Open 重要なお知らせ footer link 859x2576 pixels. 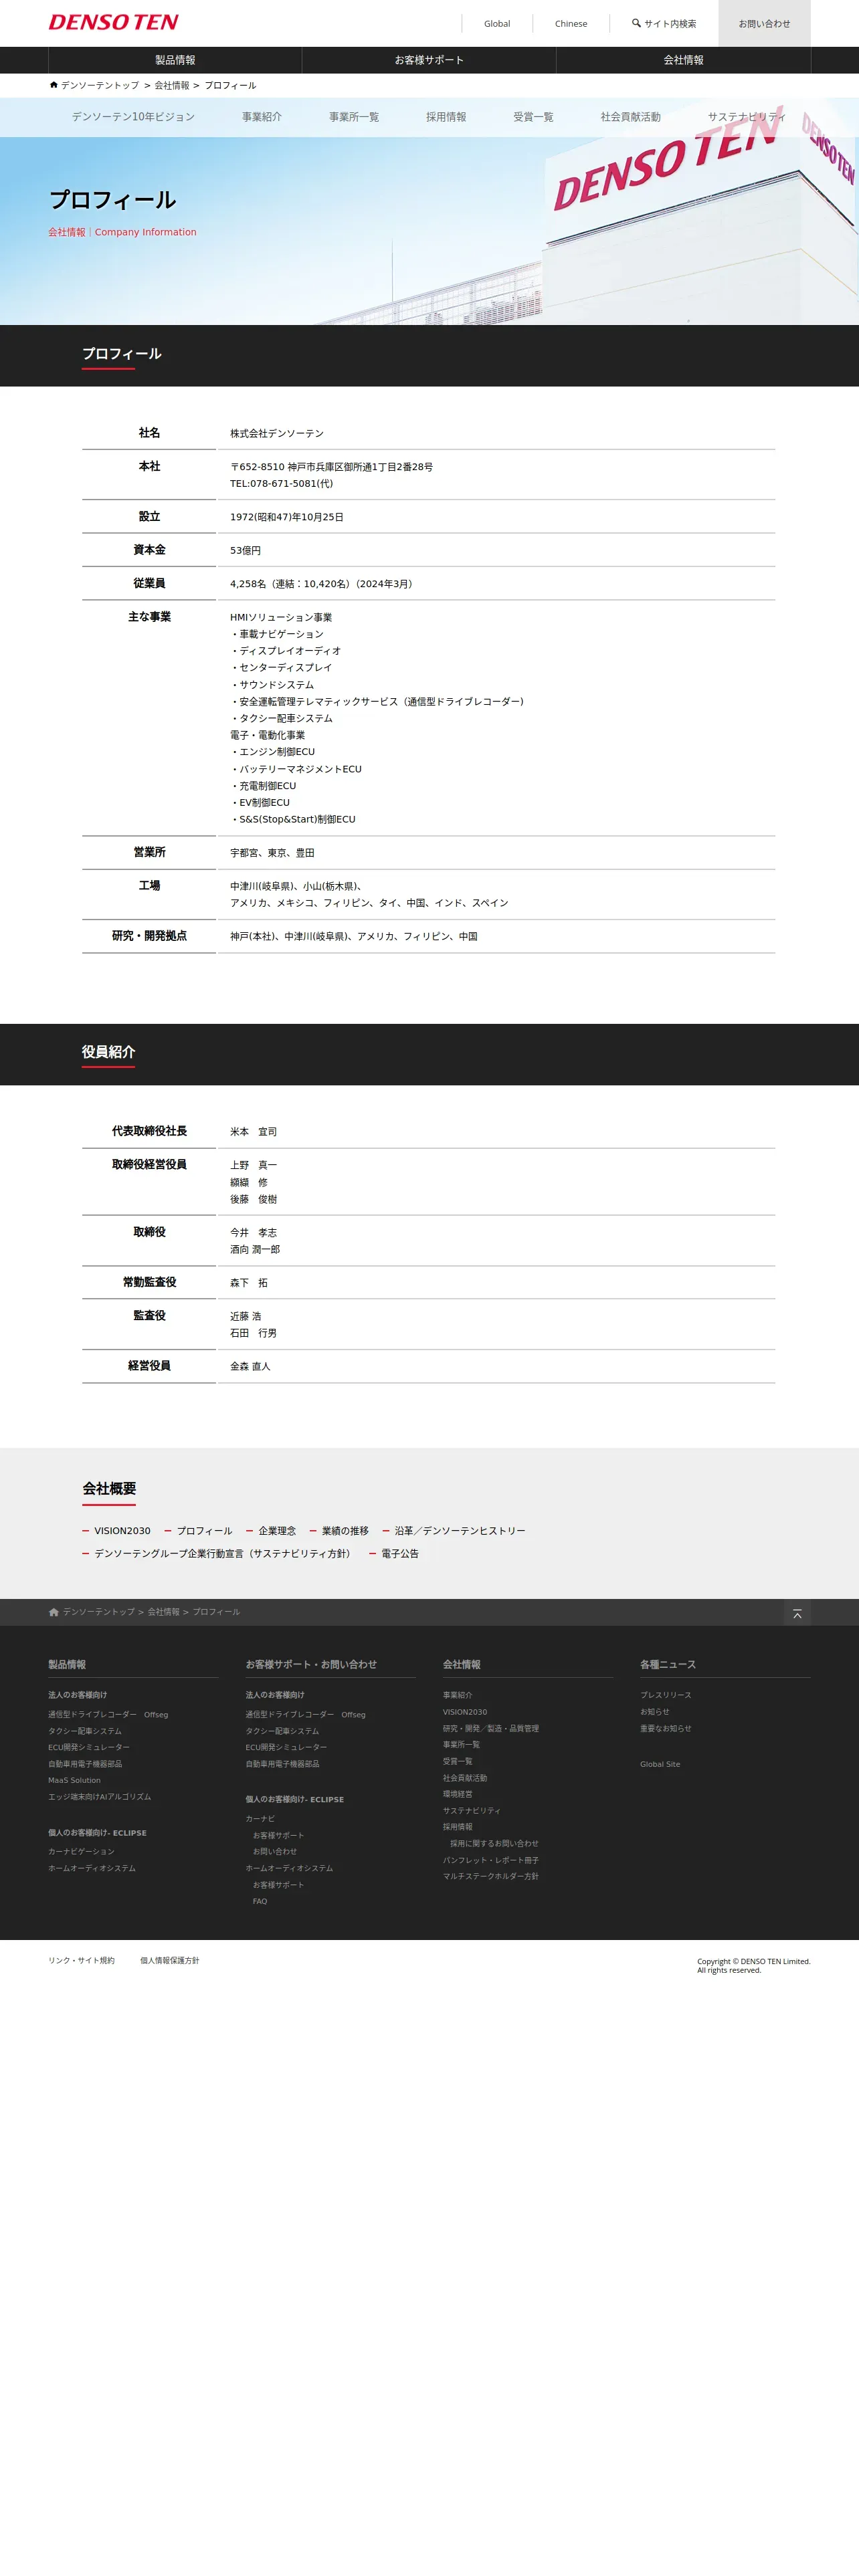[x=666, y=1728]
